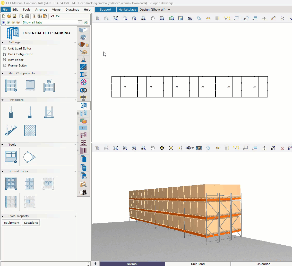Zoom extents in the 2D view toolbar
Viewport: 292px width, 266px height.
tap(116, 18)
